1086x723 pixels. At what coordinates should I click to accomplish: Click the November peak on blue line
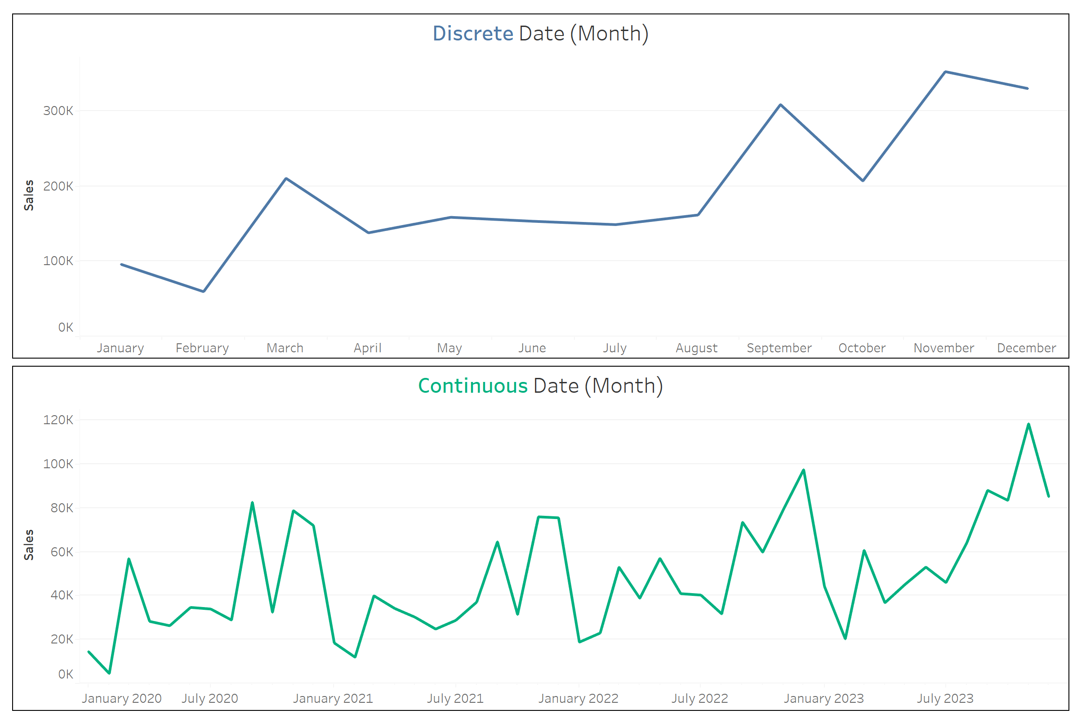click(945, 72)
